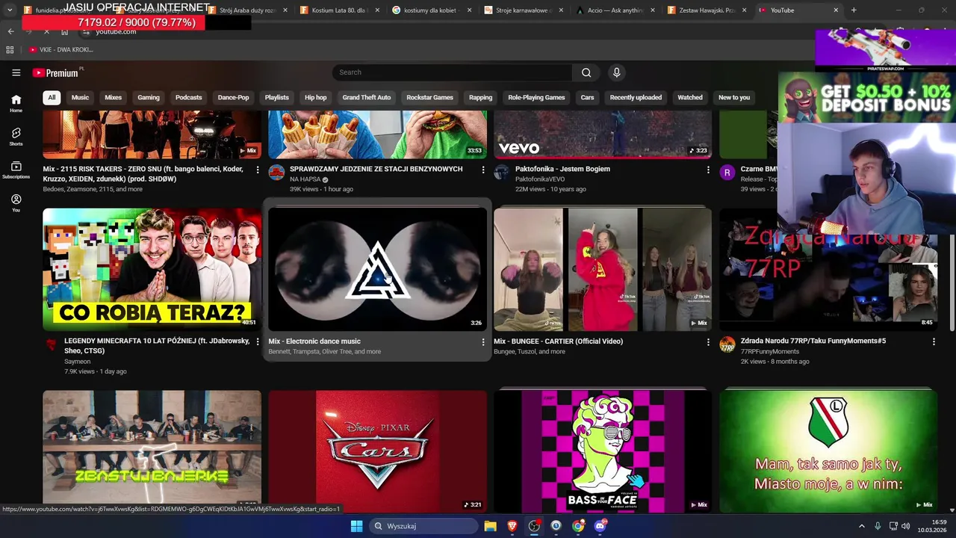Select Rockstar Games filter chip
The image size is (956, 538).
click(x=429, y=97)
